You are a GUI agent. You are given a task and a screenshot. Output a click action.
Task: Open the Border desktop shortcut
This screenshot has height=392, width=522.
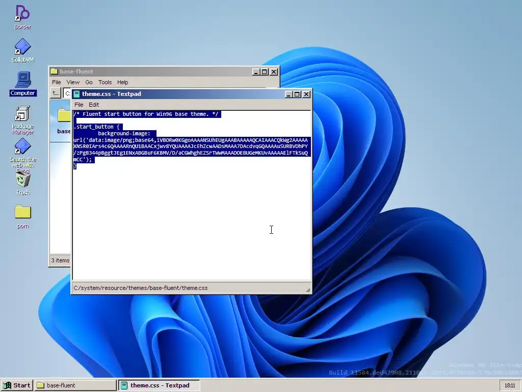22,17
